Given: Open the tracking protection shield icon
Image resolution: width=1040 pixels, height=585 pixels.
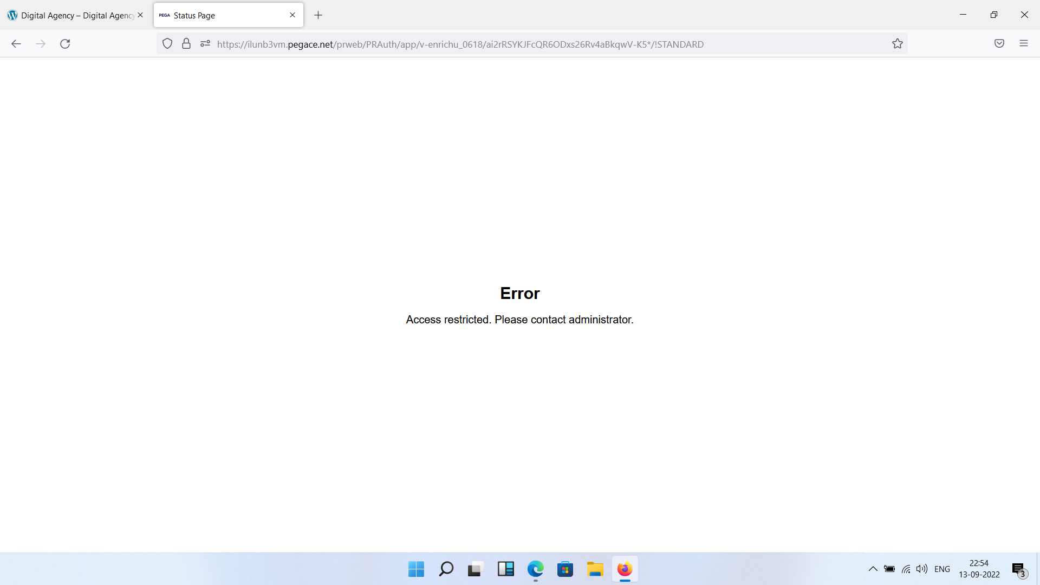Looking at the screenshot, I should (x=167, y=44).
